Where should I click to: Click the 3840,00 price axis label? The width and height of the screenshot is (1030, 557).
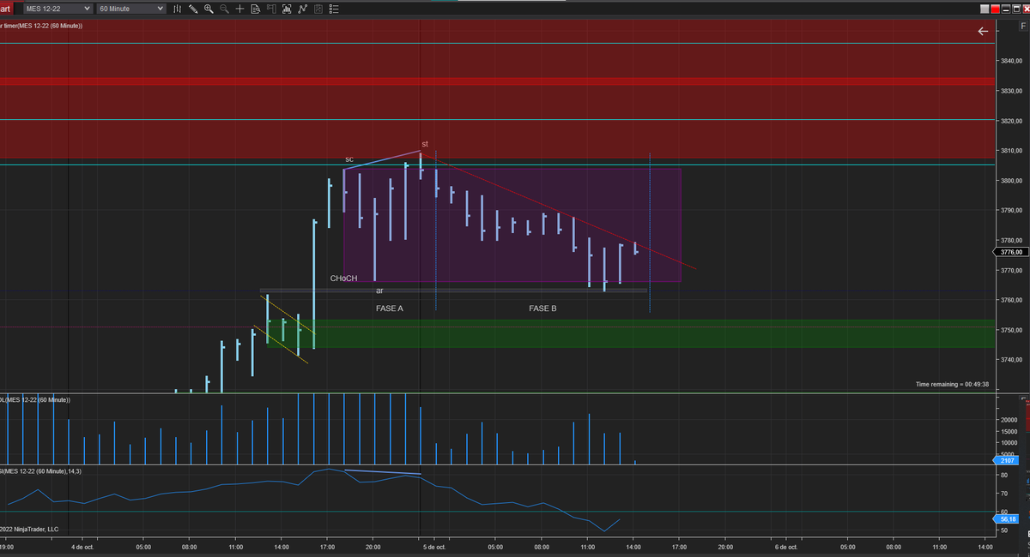point(1012,62)
